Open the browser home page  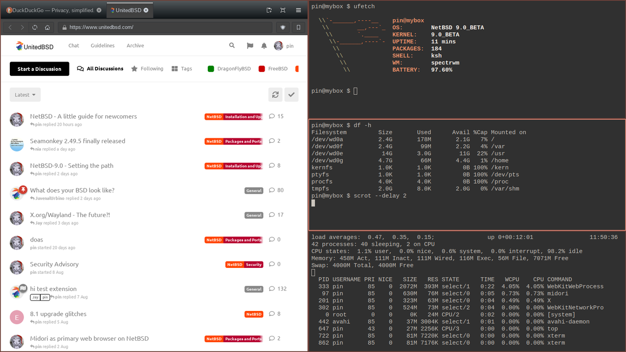[47, 27]
